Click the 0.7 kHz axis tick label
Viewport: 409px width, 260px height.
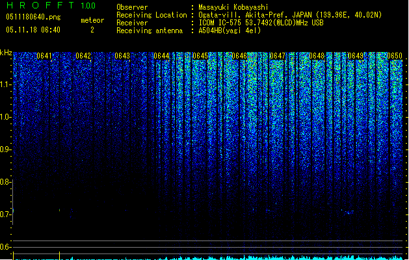5,214
